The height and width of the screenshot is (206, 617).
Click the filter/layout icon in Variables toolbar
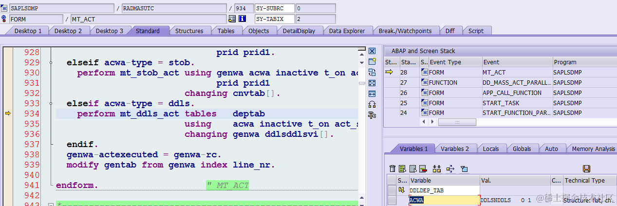tap(464, 169)
